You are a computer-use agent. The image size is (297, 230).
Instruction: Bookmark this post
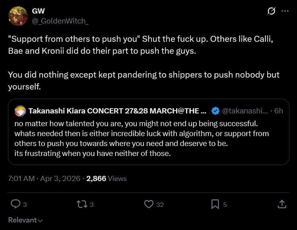click(215, 204)
